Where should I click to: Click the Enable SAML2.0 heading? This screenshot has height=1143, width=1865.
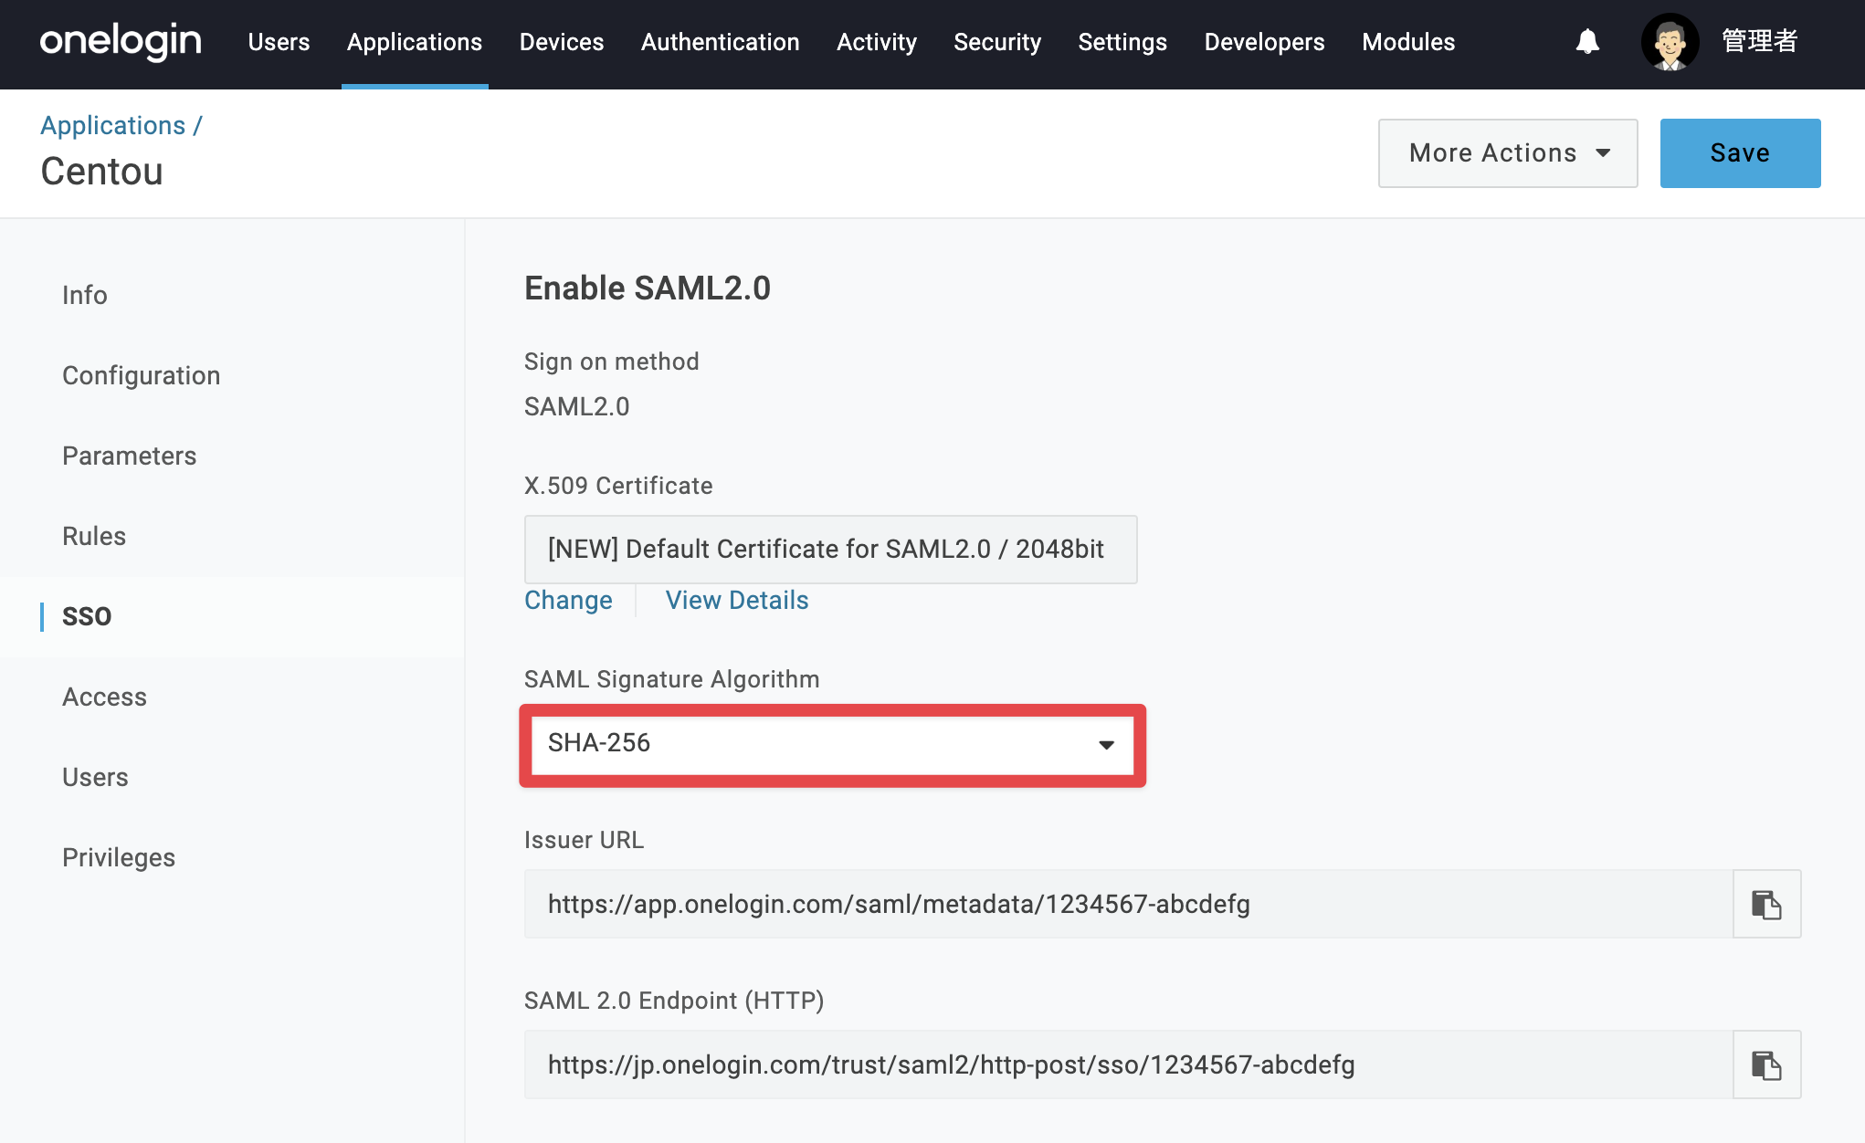click(x=648, y=288)
